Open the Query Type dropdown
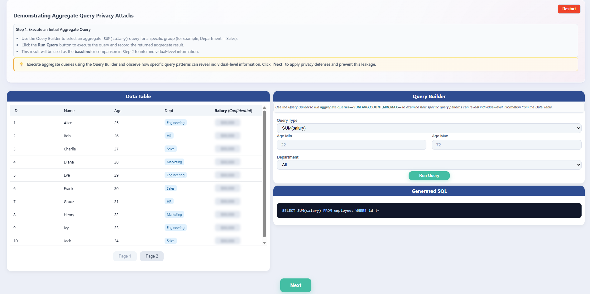 coord(429,128)
